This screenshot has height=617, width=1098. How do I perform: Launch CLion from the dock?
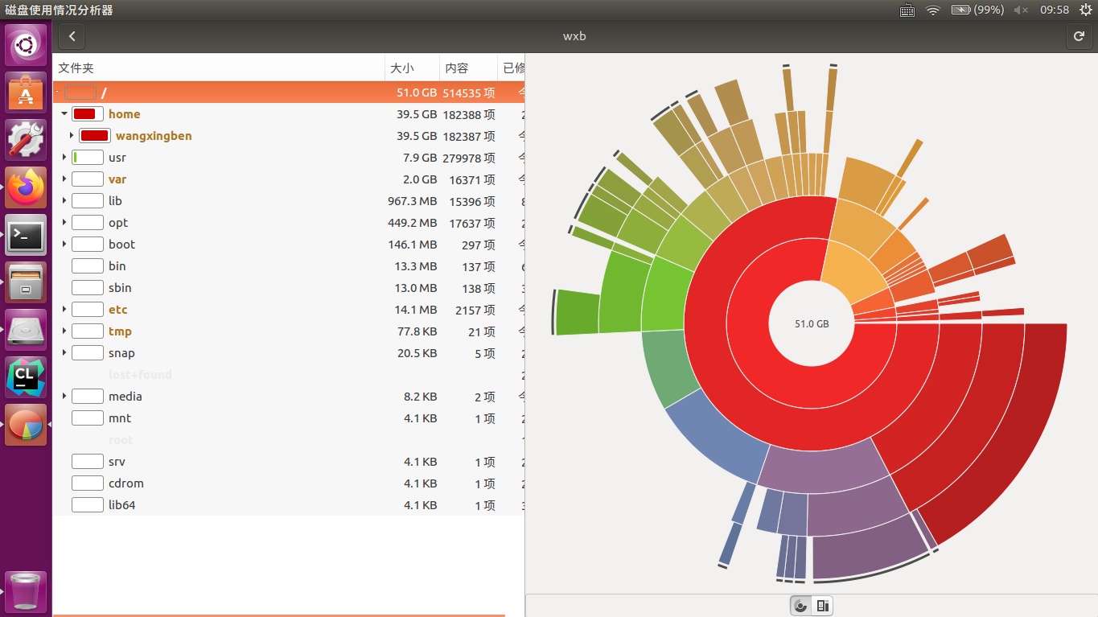[26, 376]
